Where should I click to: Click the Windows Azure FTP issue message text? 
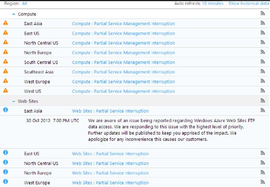point(172,130)
